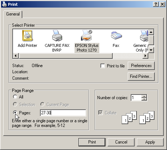Close the Print dialog with X
The image size is (167, 150).
tap(162, 4)
